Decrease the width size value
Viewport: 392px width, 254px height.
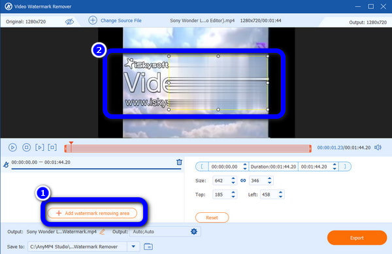point(233,183)
